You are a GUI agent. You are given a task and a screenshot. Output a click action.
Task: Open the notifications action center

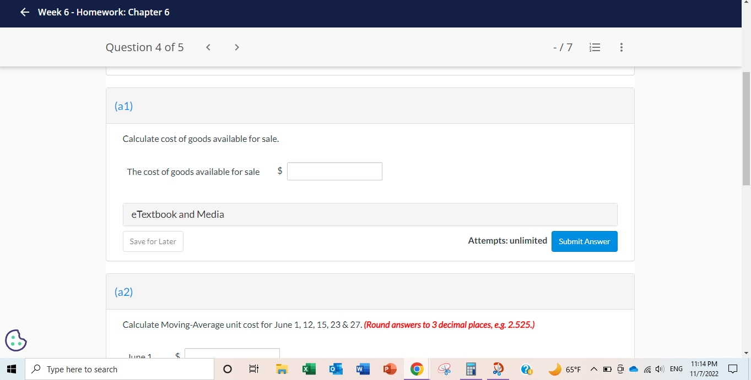point(733,369)
